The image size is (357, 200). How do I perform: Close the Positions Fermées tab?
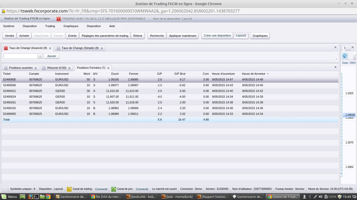coord(108,68)
